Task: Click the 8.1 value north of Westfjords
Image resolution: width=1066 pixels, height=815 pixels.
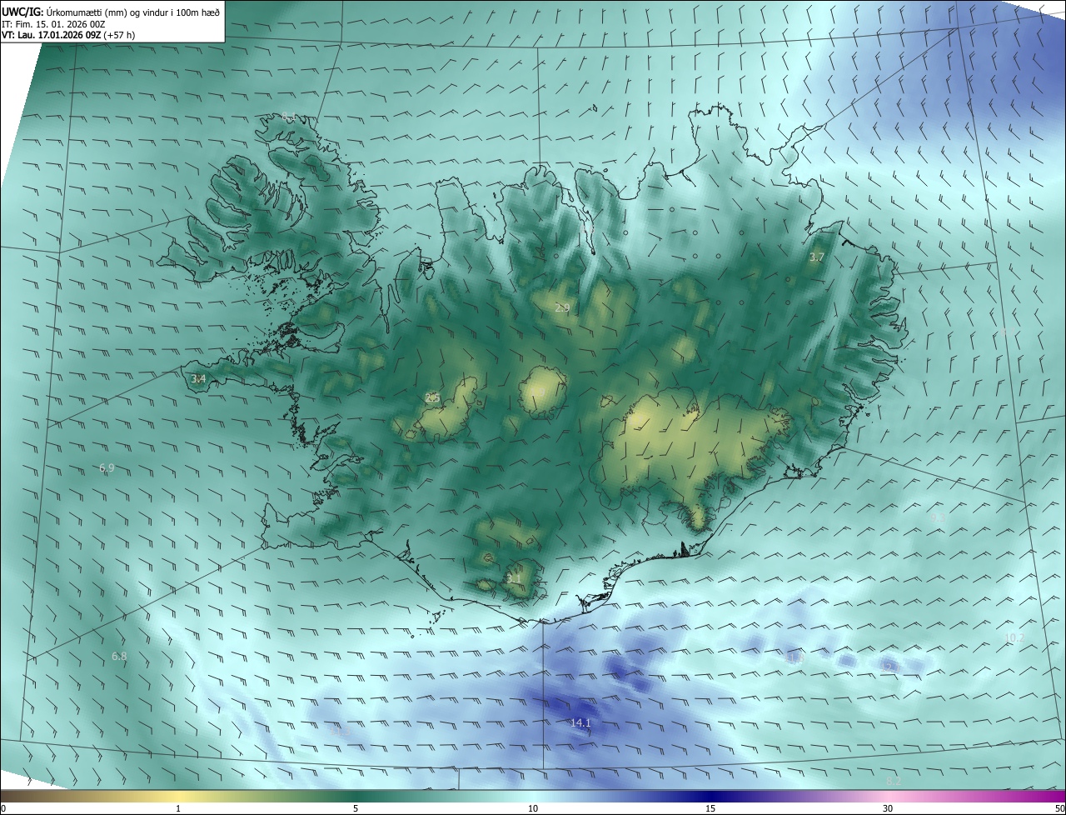Action: point(288,117)
